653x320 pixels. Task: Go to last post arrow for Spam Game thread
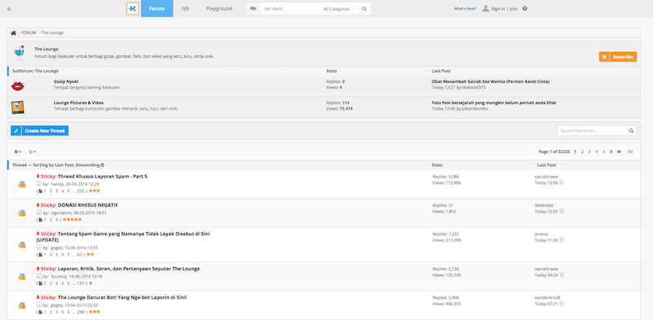pos(562,239)
